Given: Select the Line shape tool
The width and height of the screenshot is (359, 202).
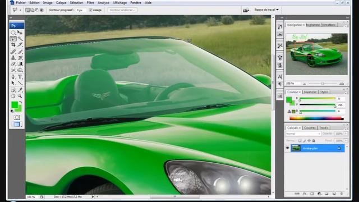Looking at the screenshot, I should [x=20, y=83].
